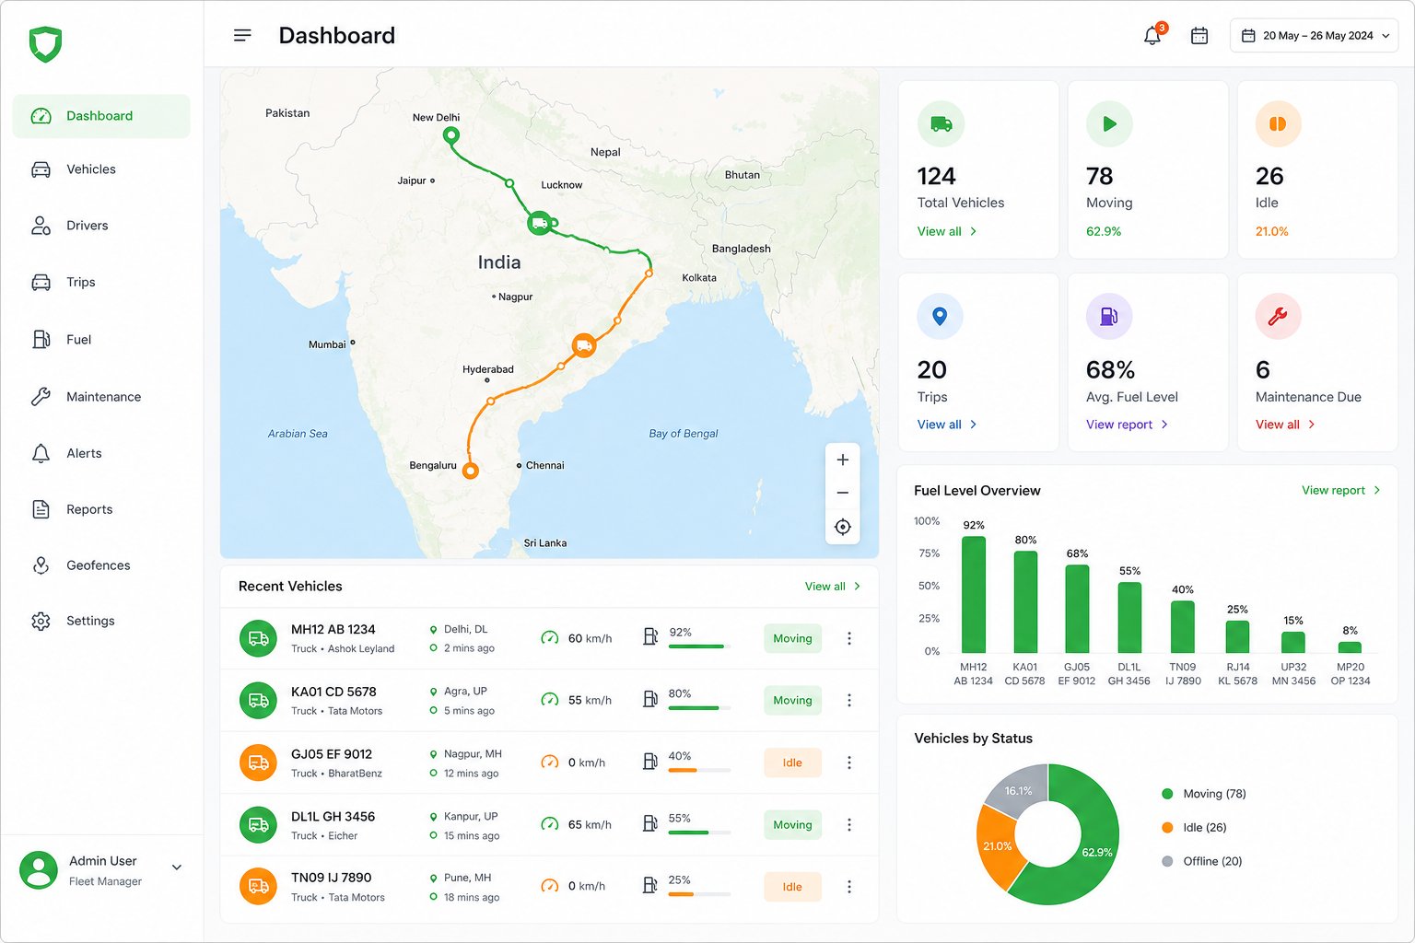Click View all under Maintenance Due
Viewport: 1415px width, 943px height.
1286,425
